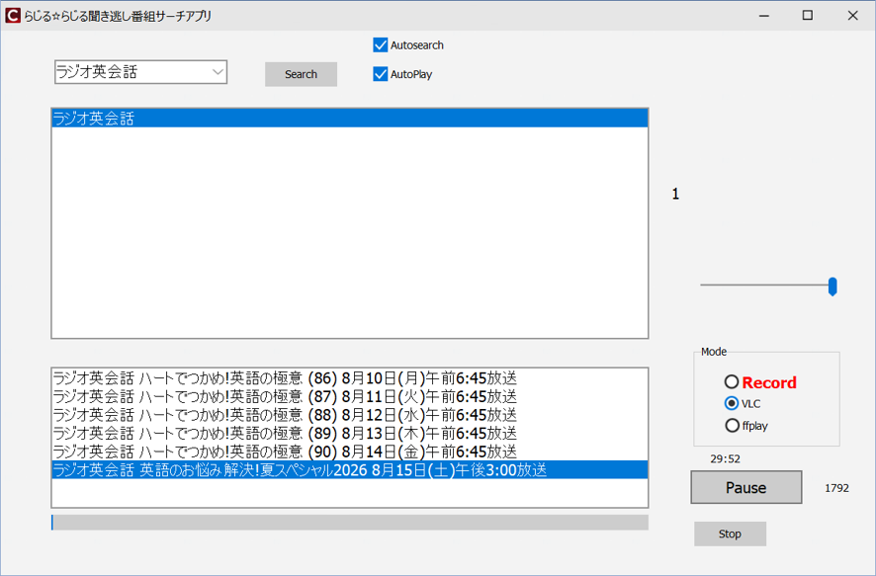The width and height of the screenshot is (876, 576).
Task: Select episode (90) 8月14日(金) row
Action: pos(350,452)
